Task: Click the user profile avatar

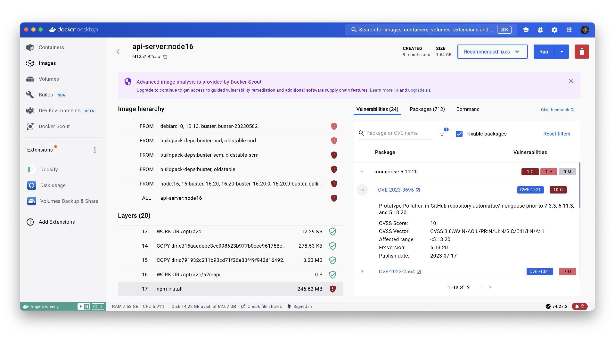Action: (585, 30)
